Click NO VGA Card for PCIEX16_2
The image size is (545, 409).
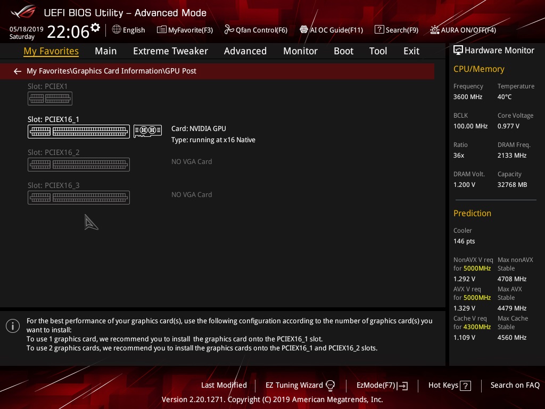[x=192, y=162]
